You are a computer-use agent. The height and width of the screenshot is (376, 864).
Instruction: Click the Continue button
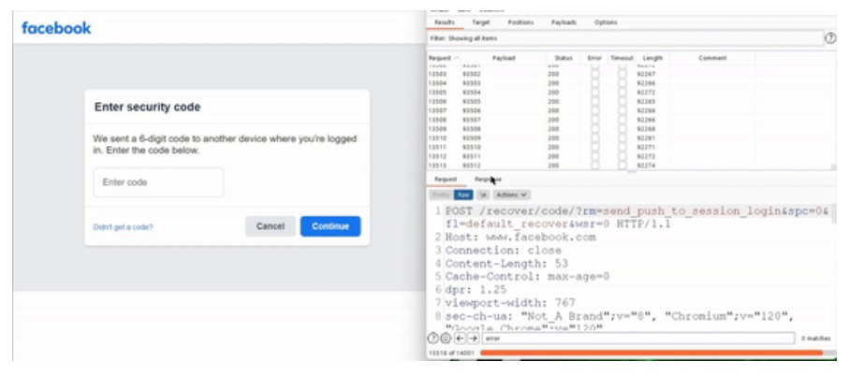pos(329,226)
